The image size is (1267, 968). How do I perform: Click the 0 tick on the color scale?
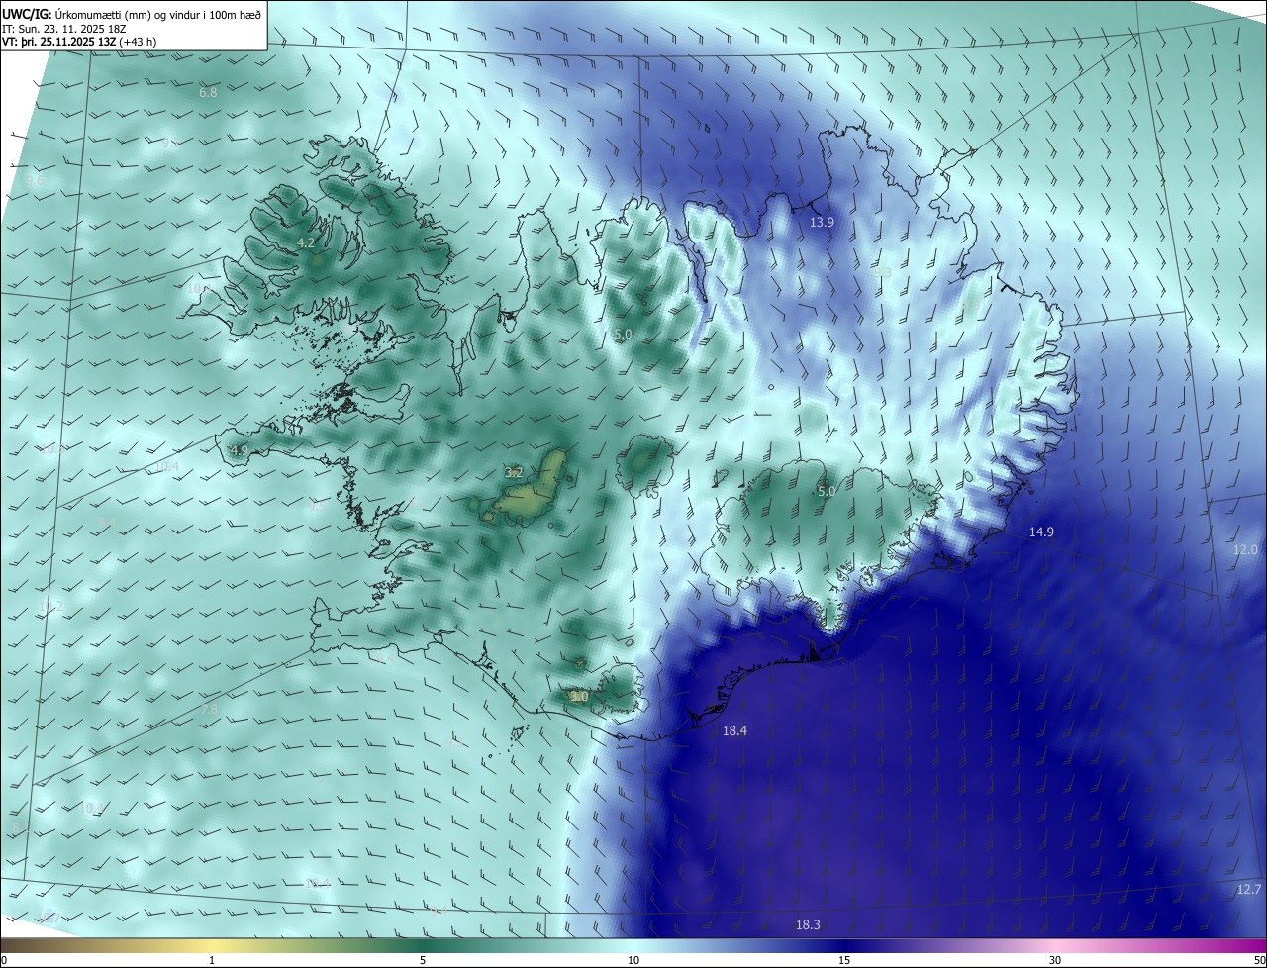pos(4,960)
